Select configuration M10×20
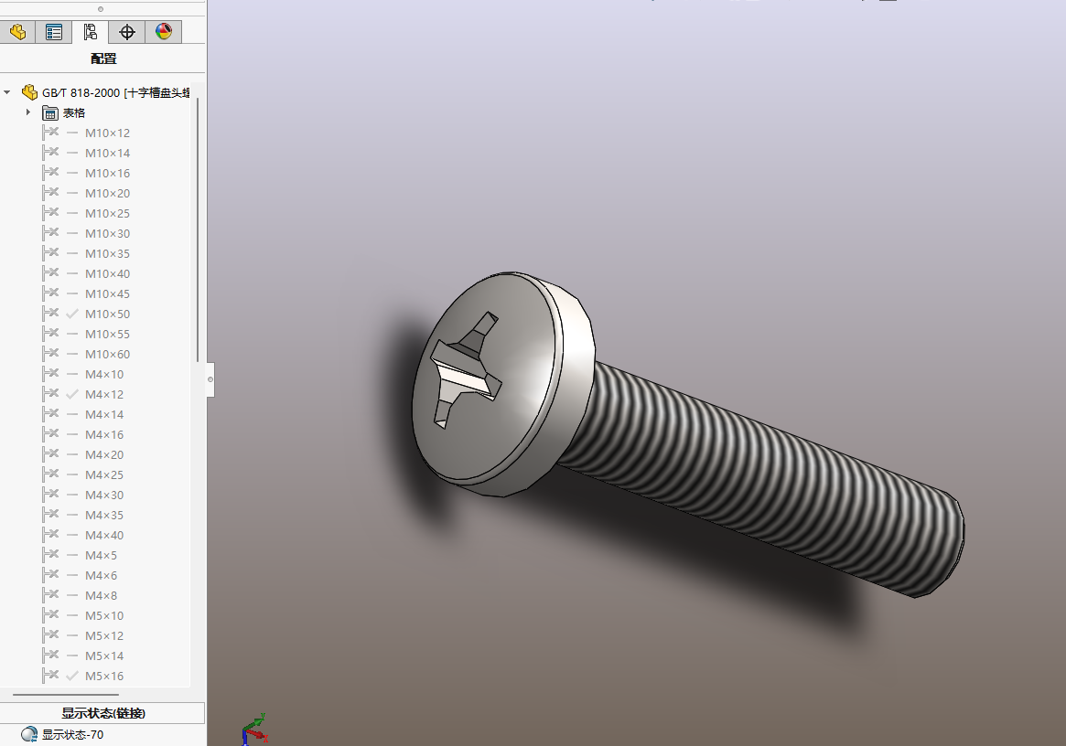 click(x=107, y=193)
